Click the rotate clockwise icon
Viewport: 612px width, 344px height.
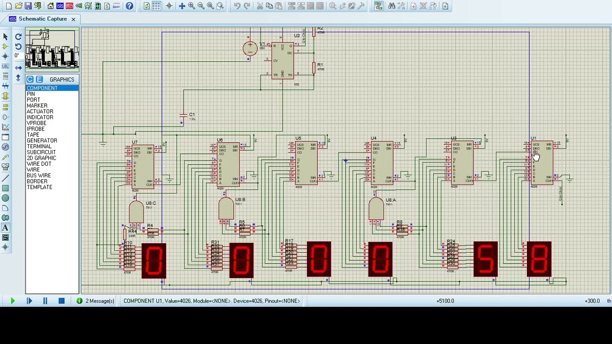[18, 37]
